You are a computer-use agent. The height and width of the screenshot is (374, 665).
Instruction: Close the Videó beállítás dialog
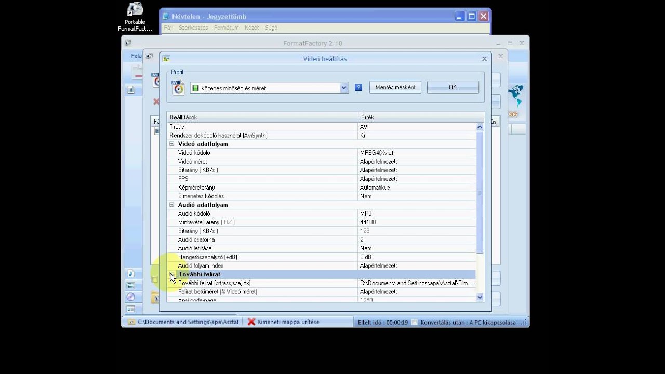pyautogui.click(x=484, y=59)
